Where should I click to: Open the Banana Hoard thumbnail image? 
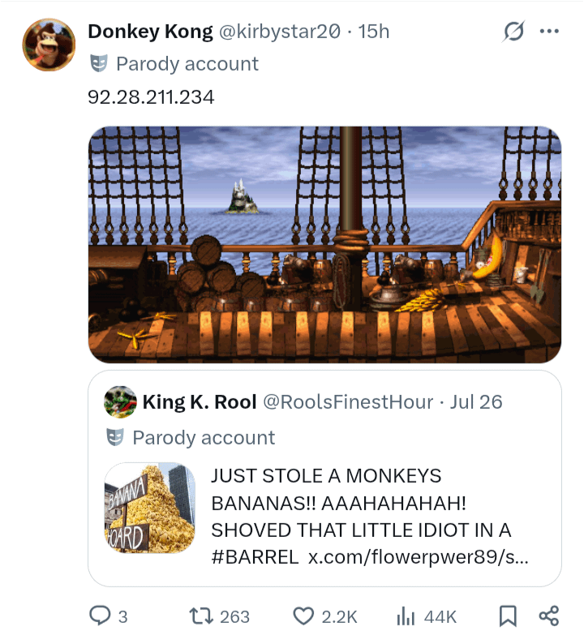pos(150,508)
